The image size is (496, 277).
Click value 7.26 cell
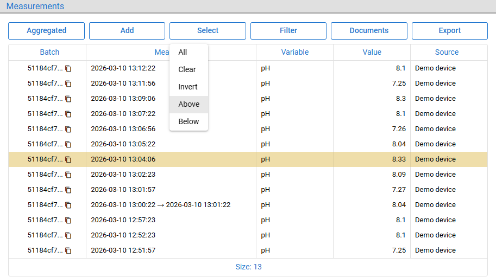click(399, 128)
